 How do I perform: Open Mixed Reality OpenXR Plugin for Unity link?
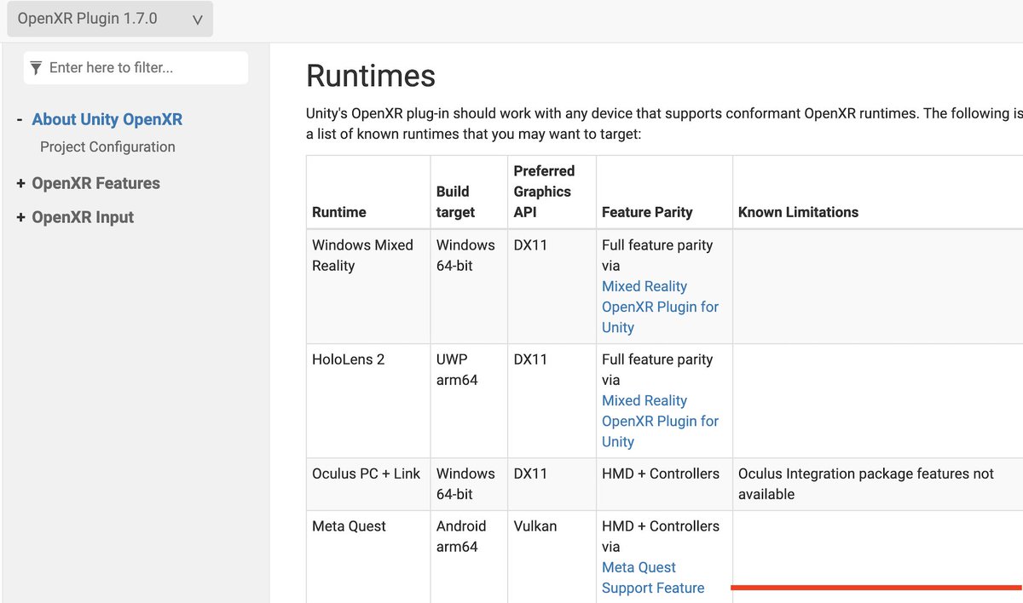660,307
